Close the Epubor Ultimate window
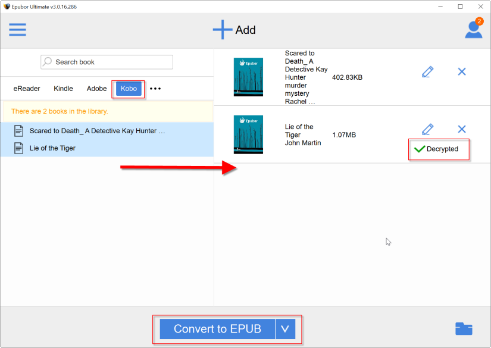 pyautogui.click(x=481, y=7)
